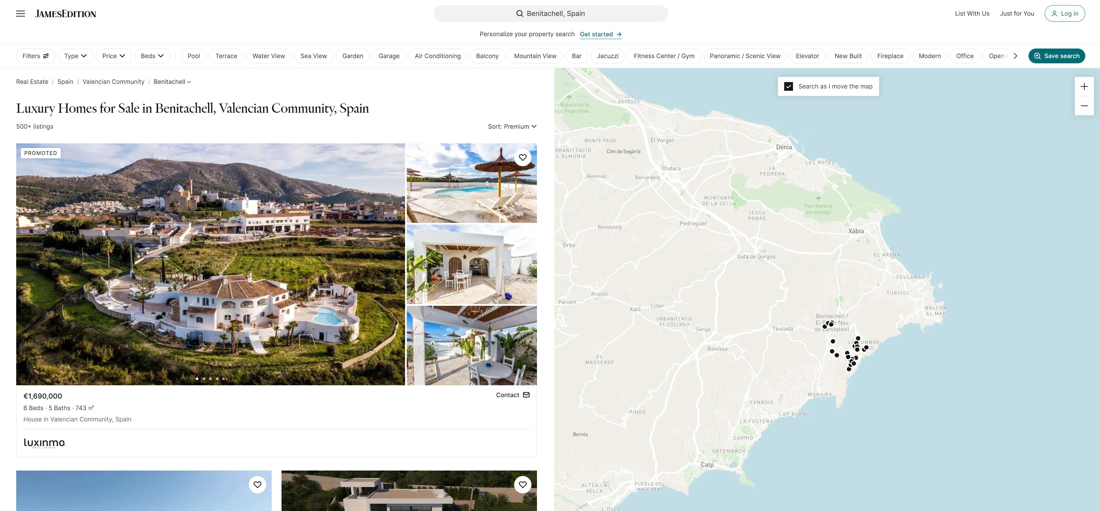Toggle the Pool filter button on
1100x511 pixels.
[x=193, y=55]
